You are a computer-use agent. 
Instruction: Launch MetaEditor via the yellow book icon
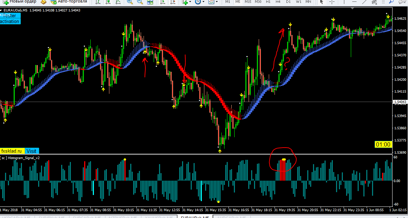[44, 2]
